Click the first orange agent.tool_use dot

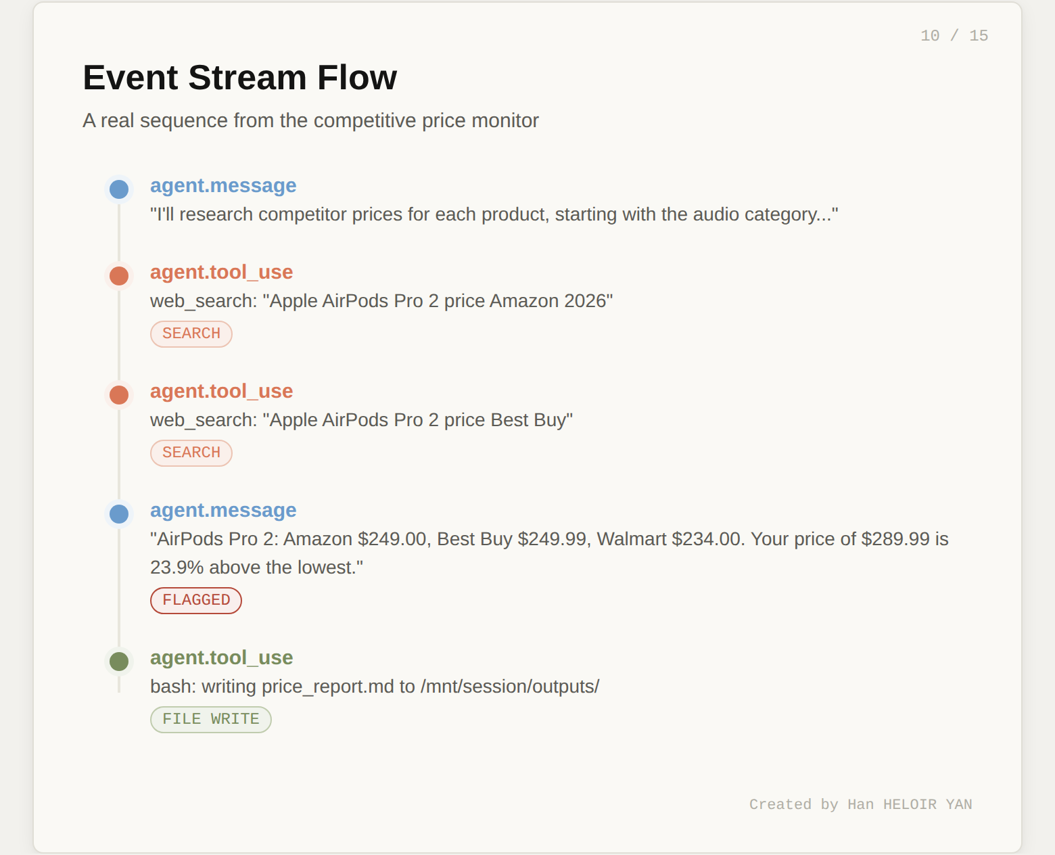[118, 276]
